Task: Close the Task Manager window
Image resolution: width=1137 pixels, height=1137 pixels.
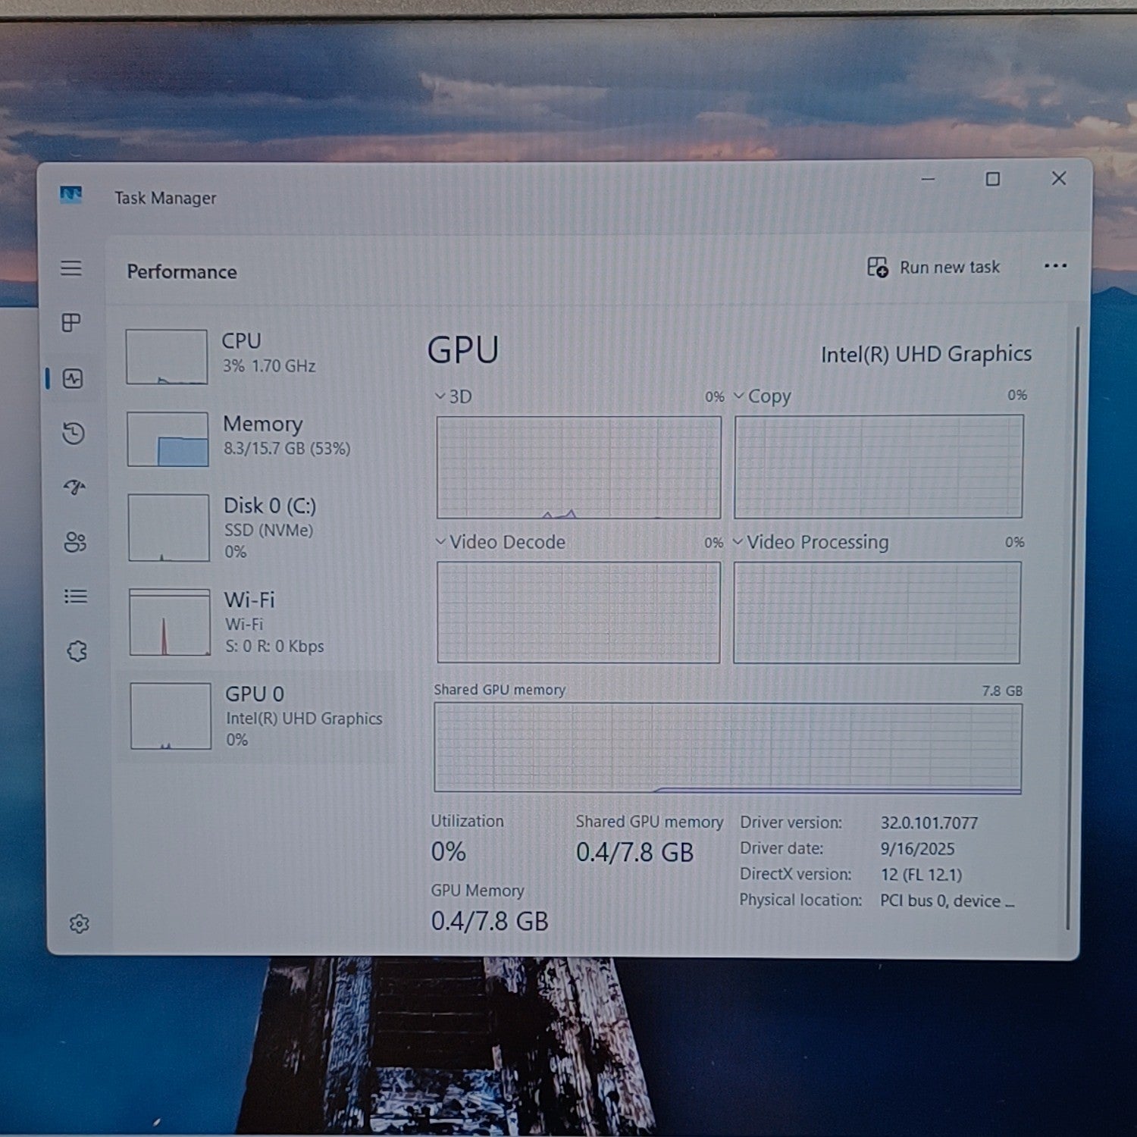Action: point(1059,178)
